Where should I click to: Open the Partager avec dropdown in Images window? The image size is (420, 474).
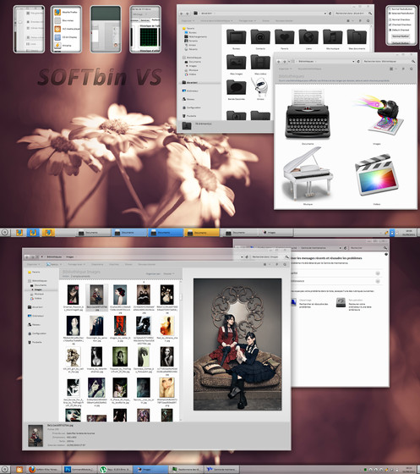pos(77,264)
